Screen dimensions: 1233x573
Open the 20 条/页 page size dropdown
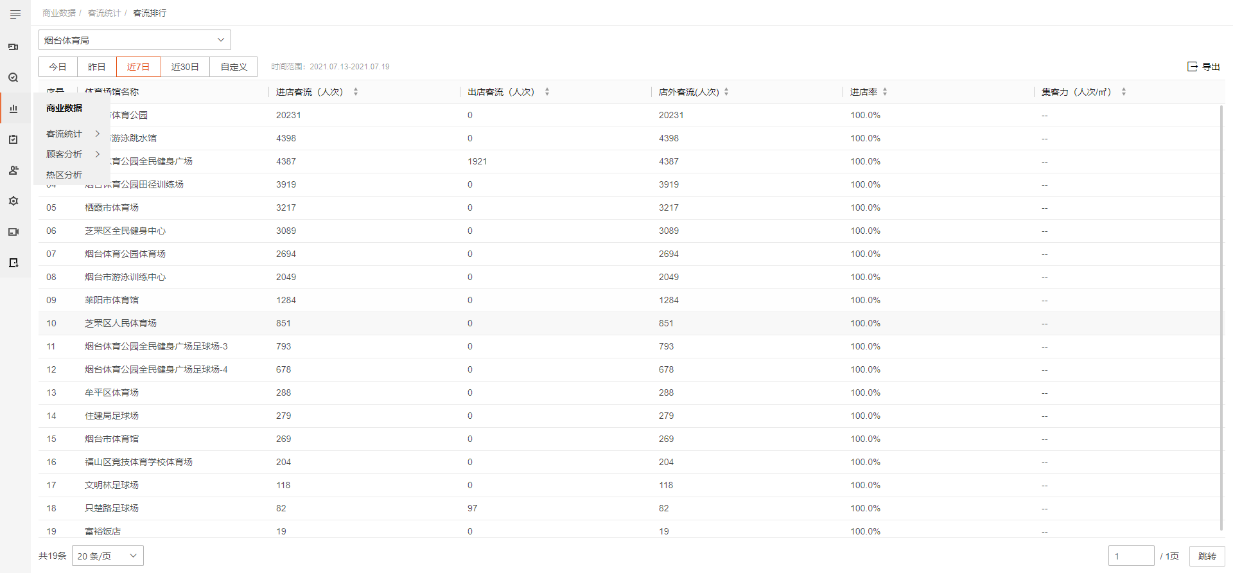point(108,556)
